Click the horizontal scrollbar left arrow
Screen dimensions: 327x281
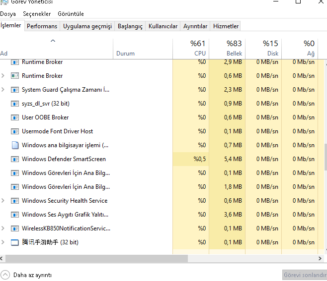point(1,259)
